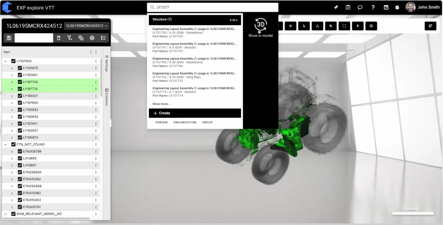This screenshot has height=225, width=443.
Task: Click John Smith's profile avatar
Action: (x=410, y=7)
